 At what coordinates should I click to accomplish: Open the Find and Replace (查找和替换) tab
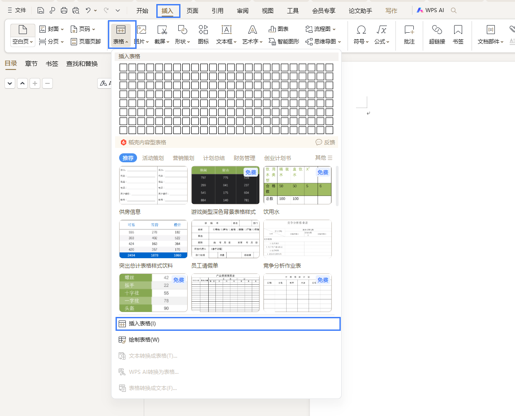[82, 64]
